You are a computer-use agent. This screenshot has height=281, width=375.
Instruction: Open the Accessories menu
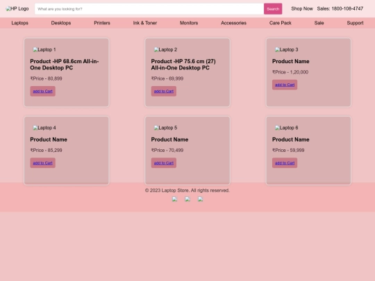pyautogui.click(x=233, y=23)
